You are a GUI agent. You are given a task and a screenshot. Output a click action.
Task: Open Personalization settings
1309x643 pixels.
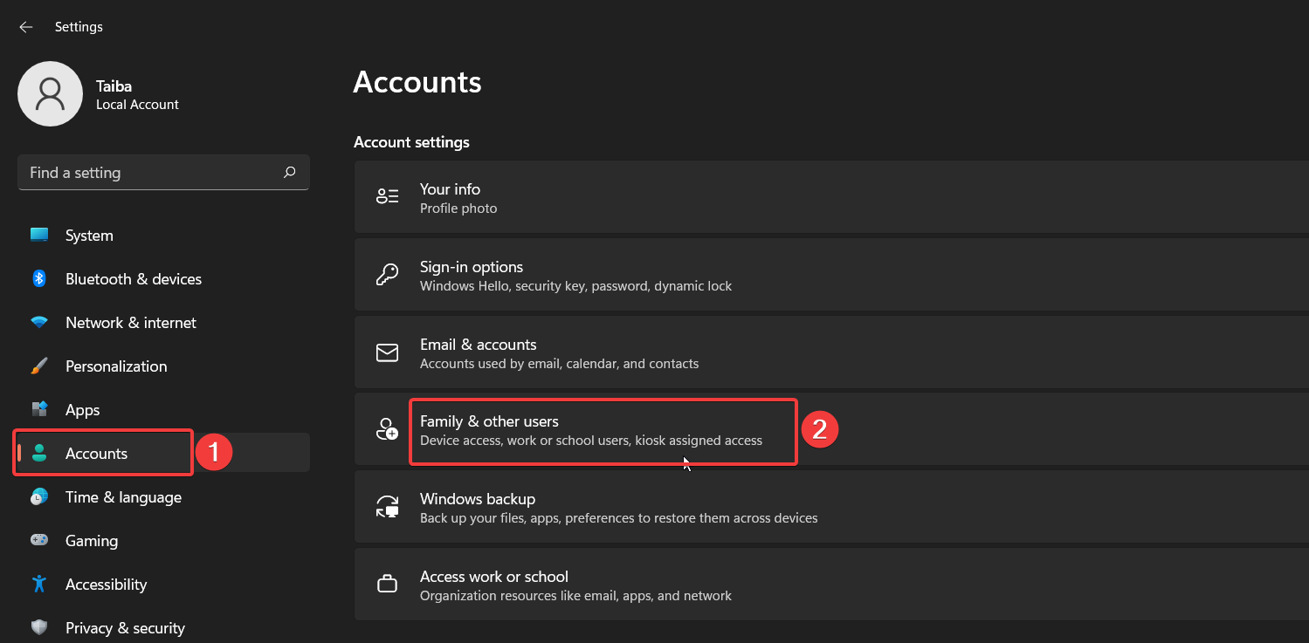115,366
